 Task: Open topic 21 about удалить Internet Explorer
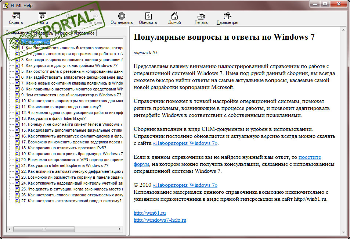click(x=65, y=165)
